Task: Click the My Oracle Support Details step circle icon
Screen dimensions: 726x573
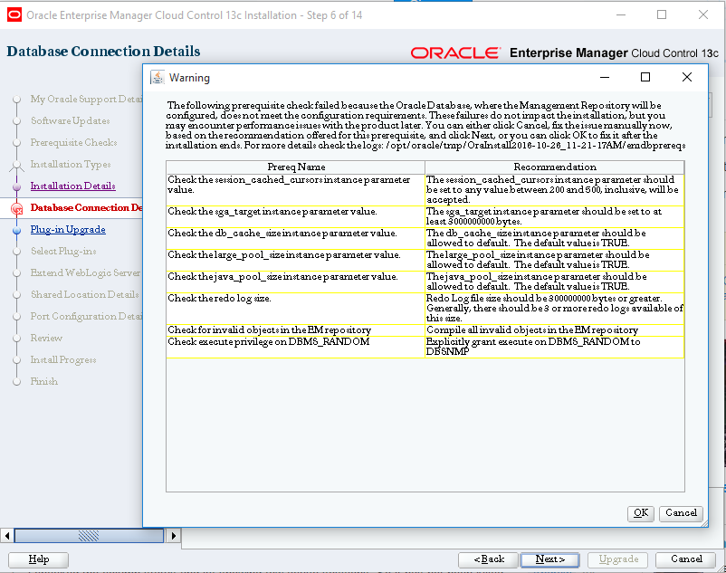Action: [17, 99]
